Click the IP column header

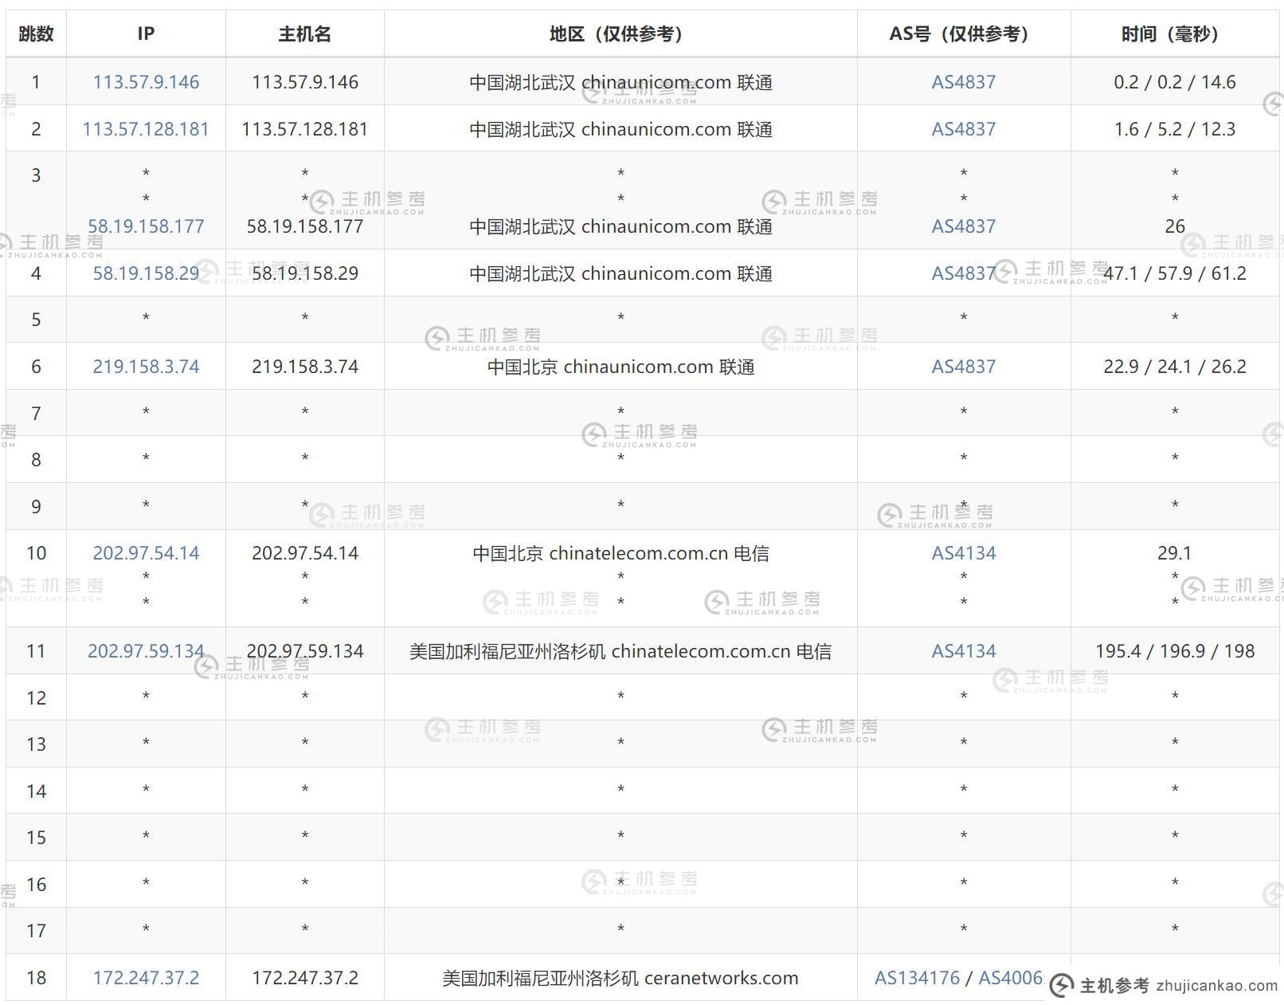tap(146, 33)
